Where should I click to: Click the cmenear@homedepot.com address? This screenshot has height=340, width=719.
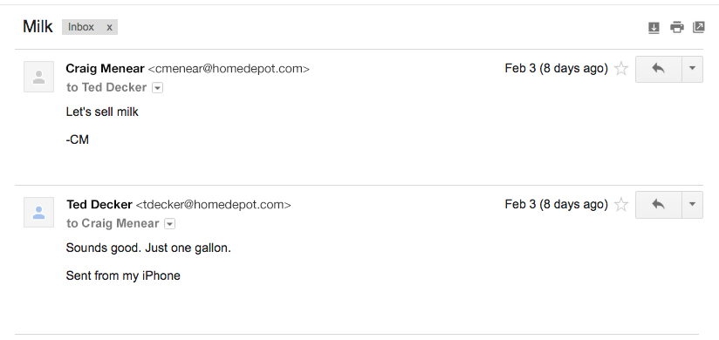click(x=229, y=69)
